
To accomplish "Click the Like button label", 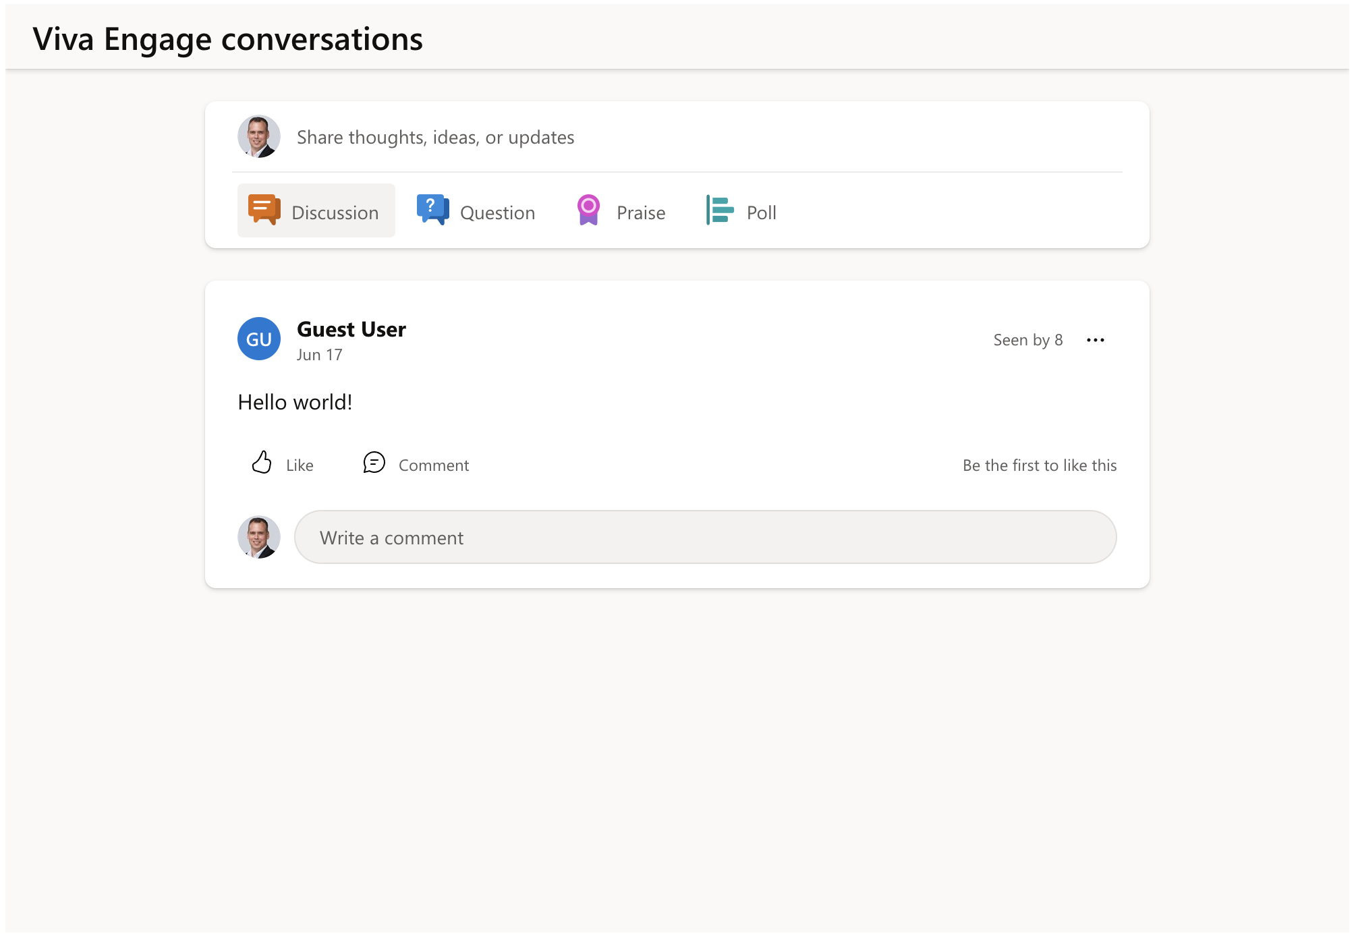I will [300, 465].
